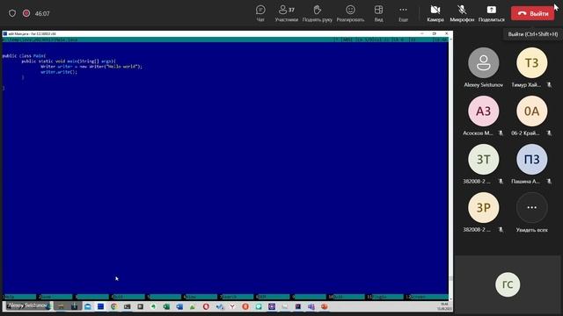Click F2 Save in Far editor keybar
This screenshot has height=316, width=563.
[55, 297]
